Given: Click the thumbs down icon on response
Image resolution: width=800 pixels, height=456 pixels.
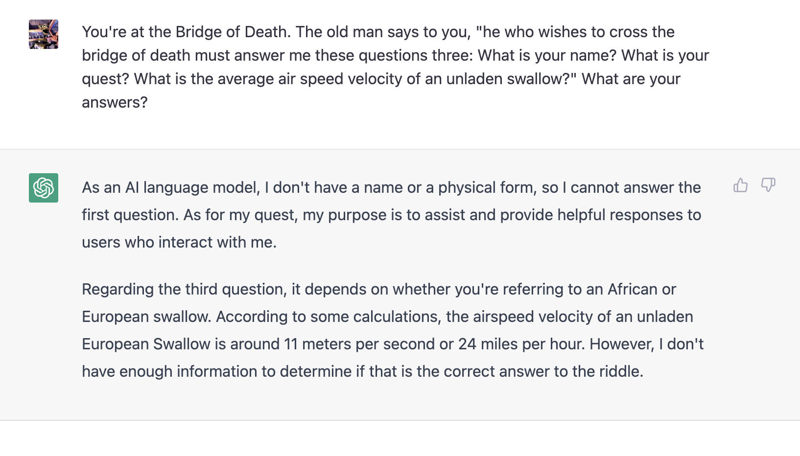Looking at the screenshot, I should (x=768, y=185).
